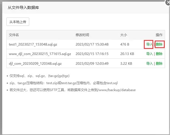Click the 修改时间 column header
Viewport: 170px width, 135px height.
[82, 35]
